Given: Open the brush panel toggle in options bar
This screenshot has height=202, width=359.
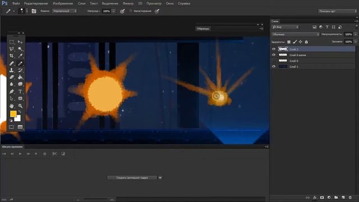Looking at the screenshot, I should 34,11.
